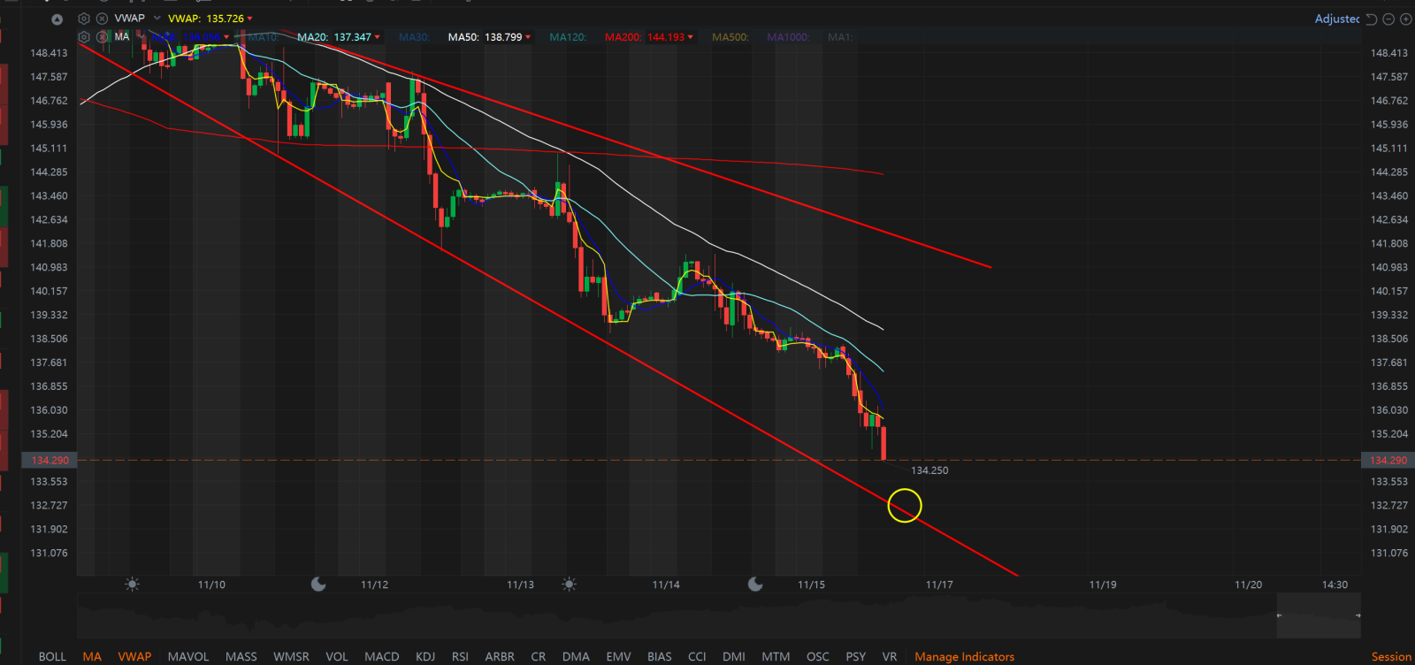Click the sun session icon before 11/14
Viewport: 1415px width, 665px height.
point(570,585)
